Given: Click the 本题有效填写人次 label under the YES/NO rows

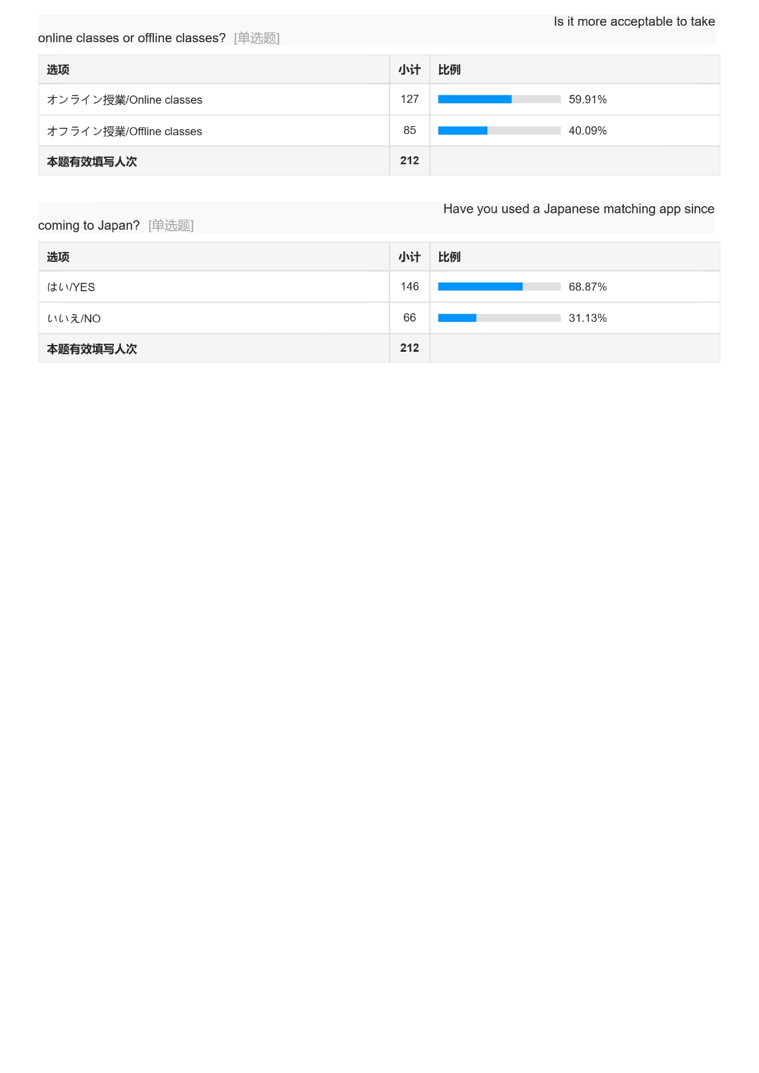Looking at the screenshot, I should click(92, 349).
